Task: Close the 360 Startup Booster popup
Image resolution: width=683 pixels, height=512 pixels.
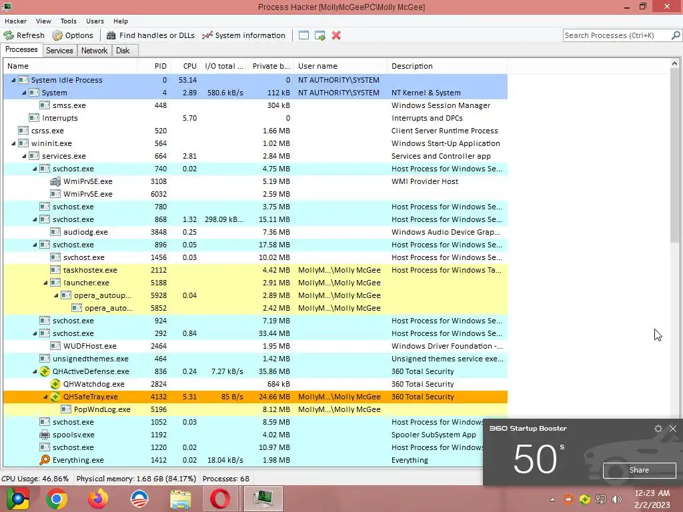Action: click(673, 429)
